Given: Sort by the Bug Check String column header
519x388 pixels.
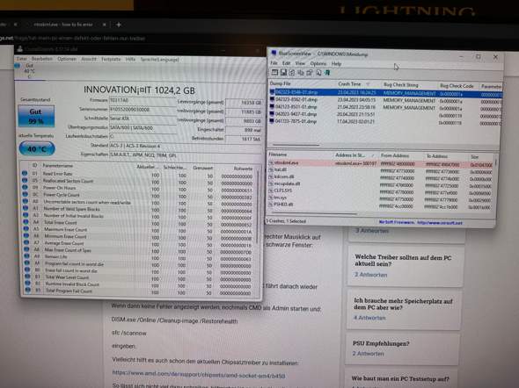Looking at the screenshot, I should point(409,85).
